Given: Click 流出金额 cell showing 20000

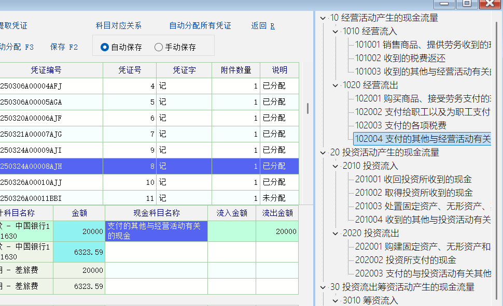Looking at the screenshot, I should [277, 231].
